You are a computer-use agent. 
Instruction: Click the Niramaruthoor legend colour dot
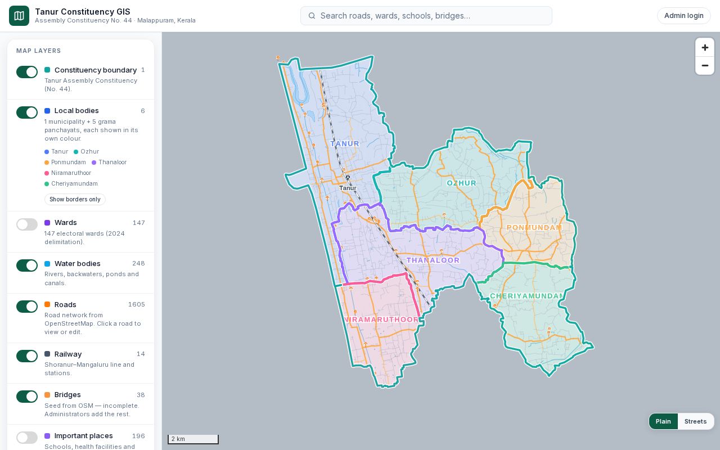coord(47,173)
